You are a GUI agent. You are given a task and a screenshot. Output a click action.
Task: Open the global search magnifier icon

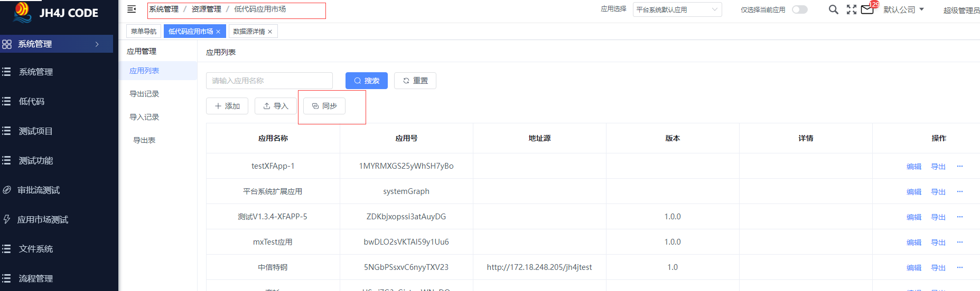[834, 9]
